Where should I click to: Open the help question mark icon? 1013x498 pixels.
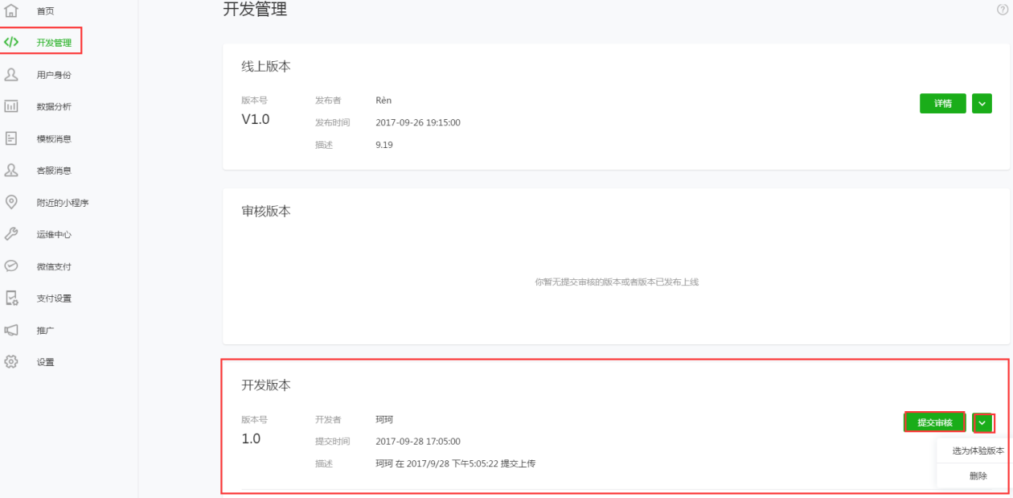[1003, 9]
